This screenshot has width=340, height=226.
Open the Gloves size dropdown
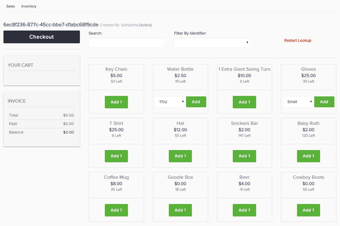(298, 102)
